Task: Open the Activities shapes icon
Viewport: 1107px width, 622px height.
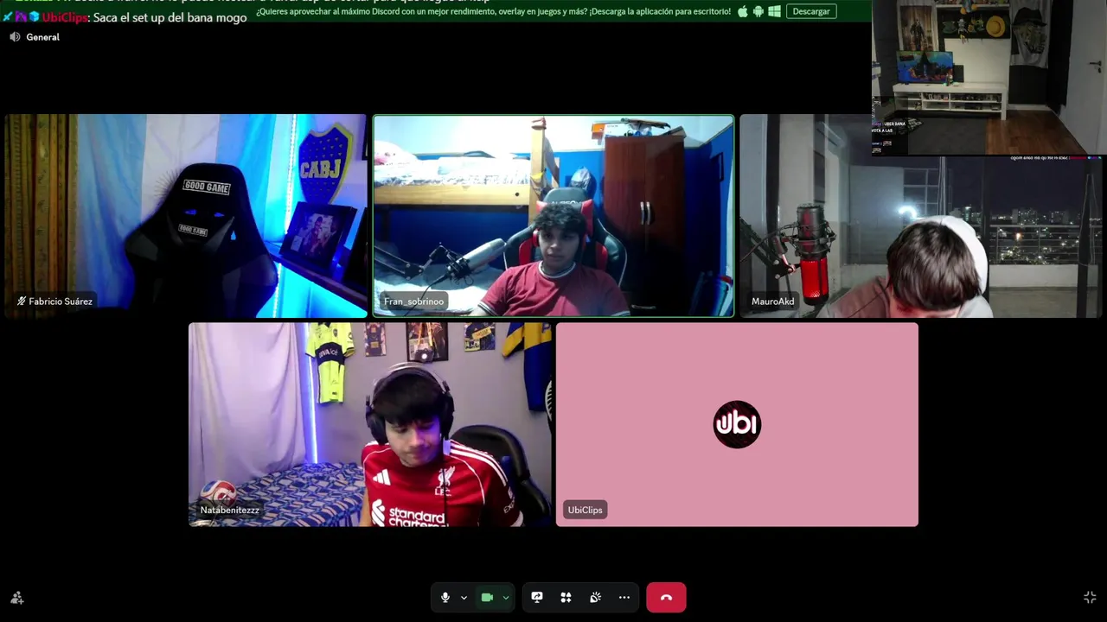Action: click(x=566, y=597)
